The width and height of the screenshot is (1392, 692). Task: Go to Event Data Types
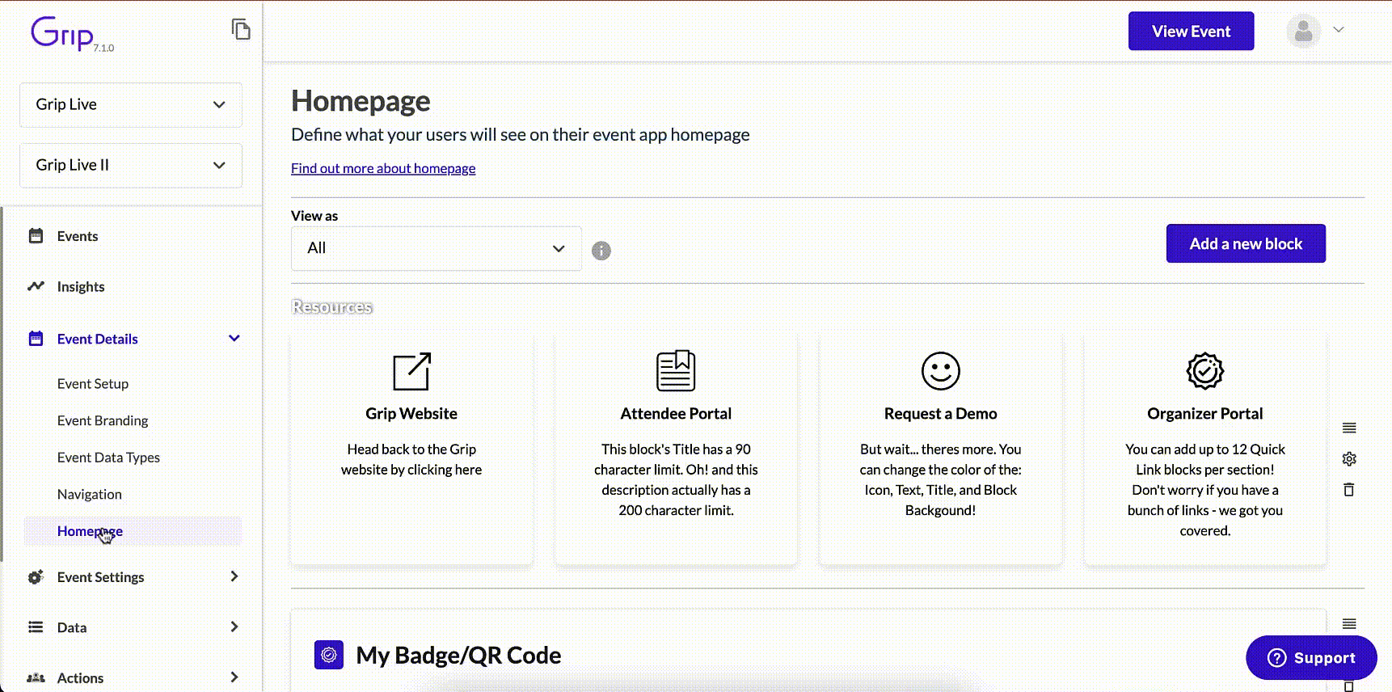point(108,458)
